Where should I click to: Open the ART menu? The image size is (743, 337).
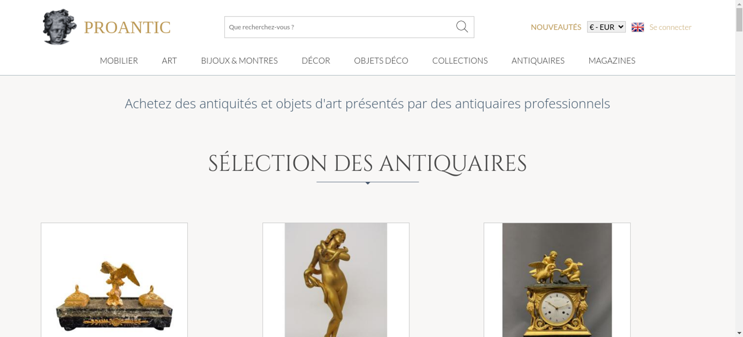pyautogui.click(x=169, y=60)
